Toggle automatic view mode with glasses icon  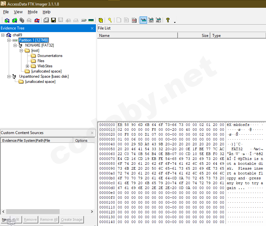[x=143, y=20]
